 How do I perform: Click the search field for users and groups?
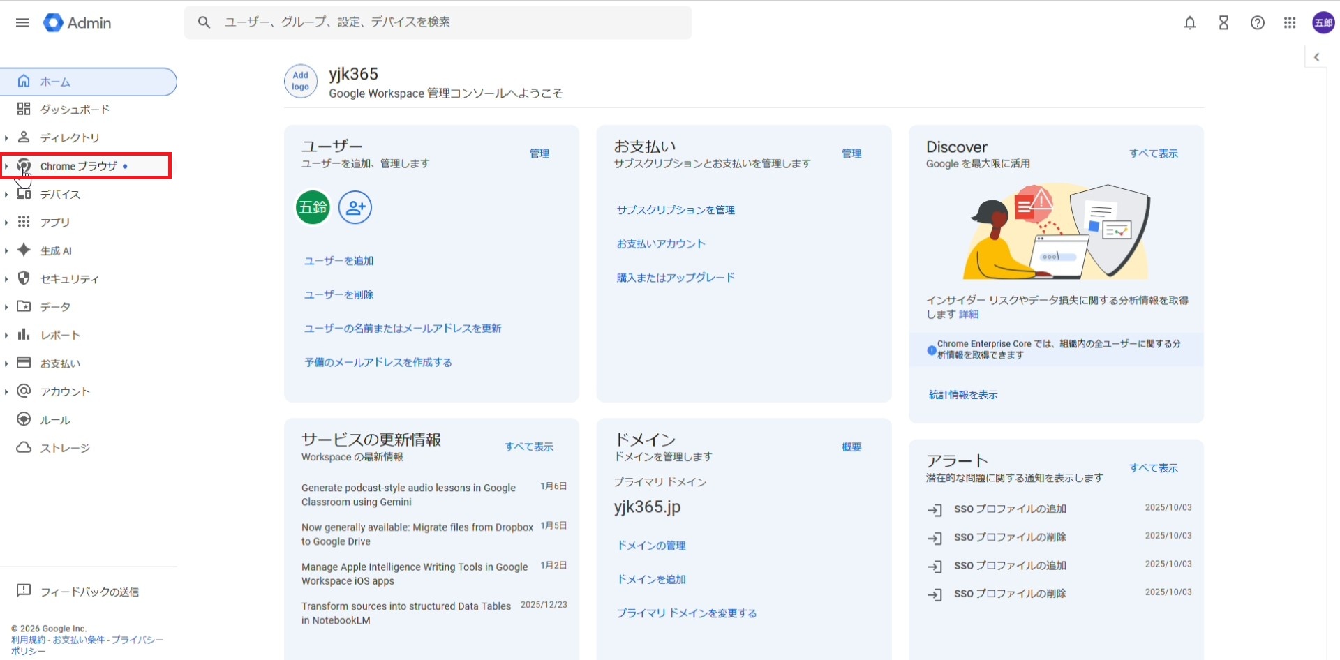447,22
